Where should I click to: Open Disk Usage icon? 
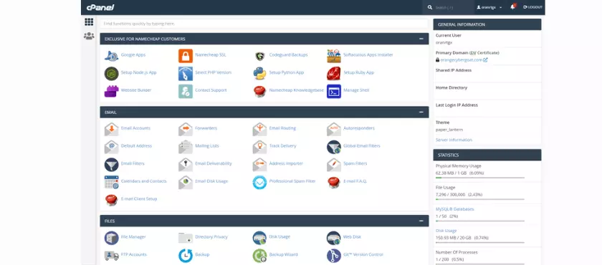[260, 238]
